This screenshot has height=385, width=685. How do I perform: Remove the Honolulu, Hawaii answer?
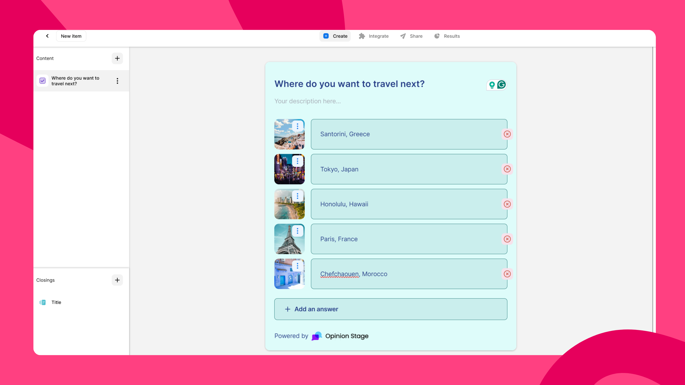tap(507, 204)
